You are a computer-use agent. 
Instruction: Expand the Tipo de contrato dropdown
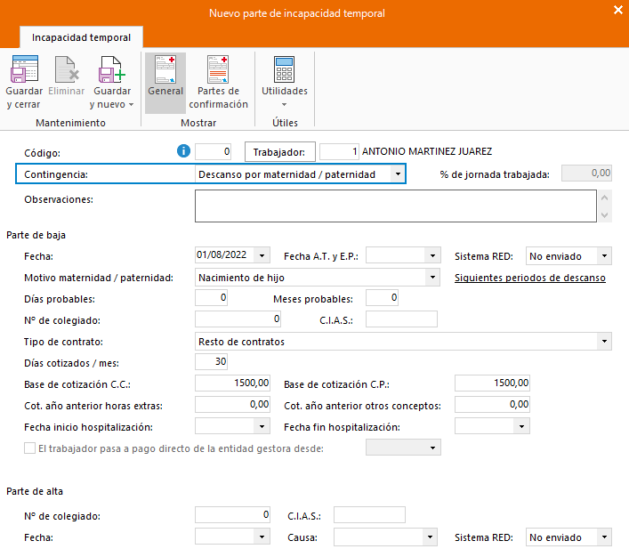[604, 342]
